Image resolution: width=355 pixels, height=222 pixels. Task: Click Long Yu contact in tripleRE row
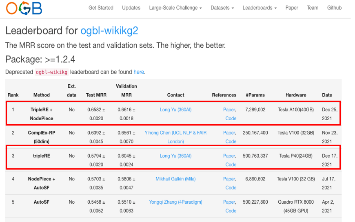coord(175,156)
